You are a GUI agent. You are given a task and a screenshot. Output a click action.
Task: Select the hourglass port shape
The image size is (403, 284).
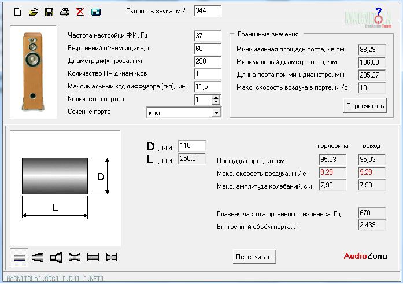(112, 257)
